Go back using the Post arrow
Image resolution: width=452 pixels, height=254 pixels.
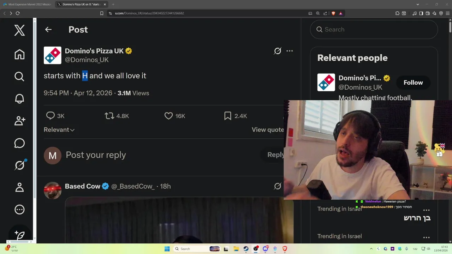point(48,30)
